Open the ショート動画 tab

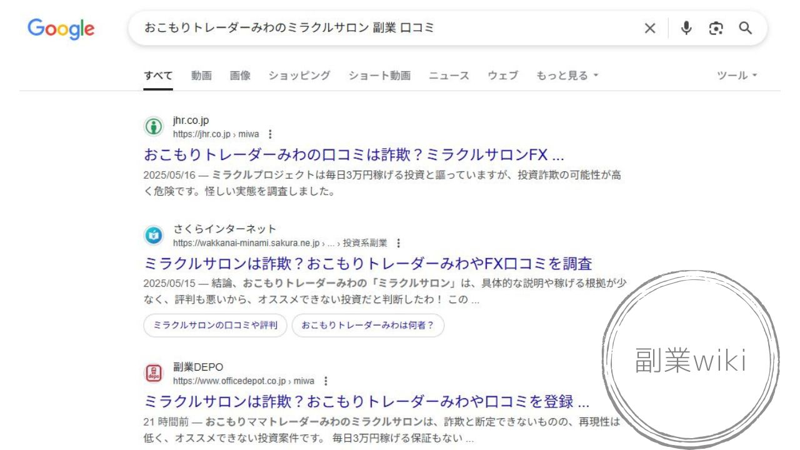click(x=379, y=76)
